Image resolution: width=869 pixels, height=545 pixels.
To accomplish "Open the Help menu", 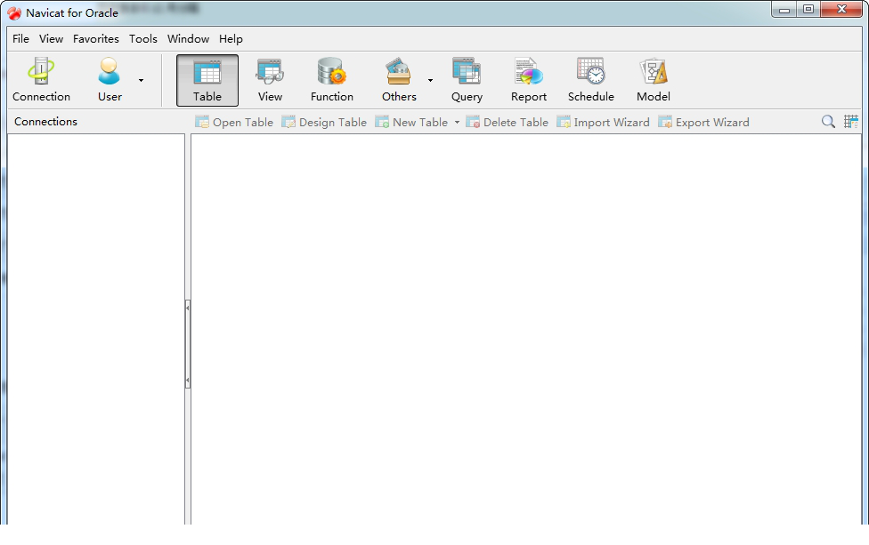I will [x=231, y=39].
